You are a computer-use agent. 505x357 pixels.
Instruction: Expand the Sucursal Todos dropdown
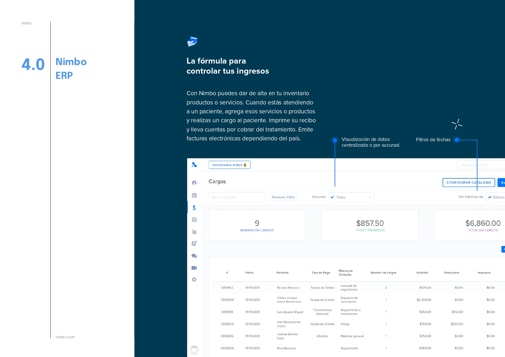[x=369, y=197]
